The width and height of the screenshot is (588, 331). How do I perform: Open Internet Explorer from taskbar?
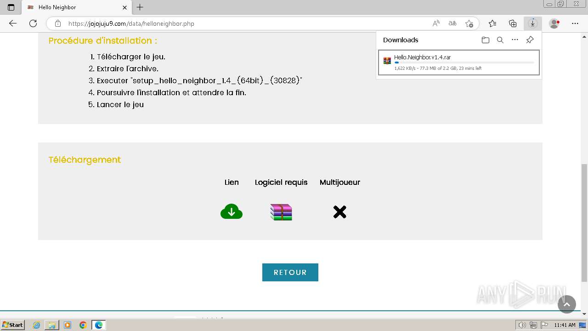[36, 325]
